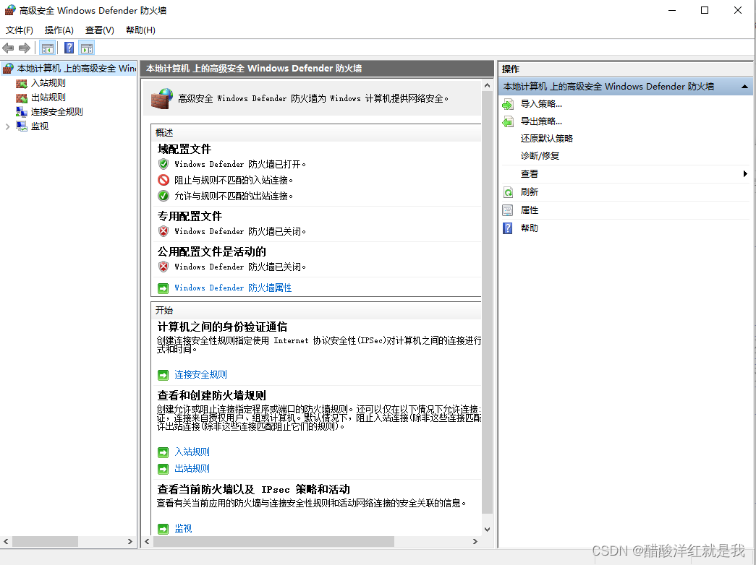Screen dimensions: 756x565
Task: Expand the 监视 tree node chevron
Action: click(7, 126)
